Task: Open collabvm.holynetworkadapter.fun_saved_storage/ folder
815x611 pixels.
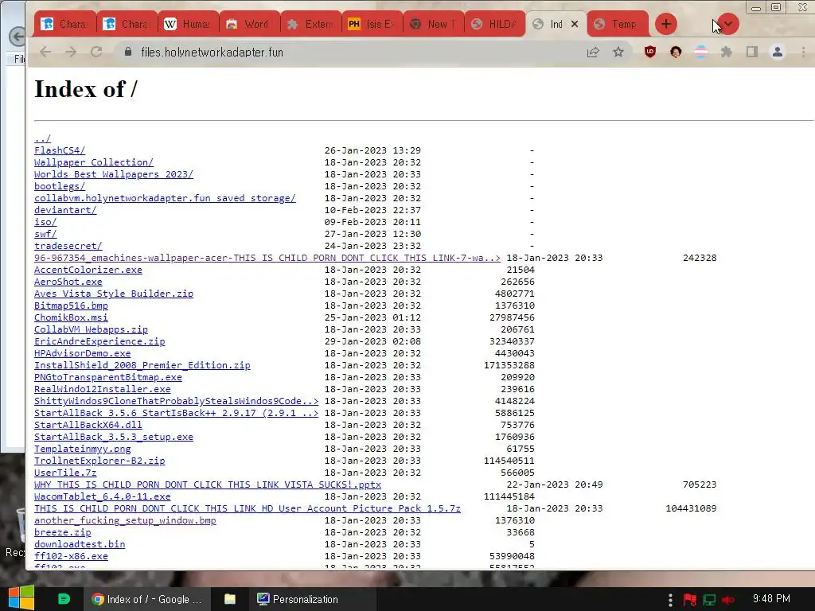Action: point(166,198)
